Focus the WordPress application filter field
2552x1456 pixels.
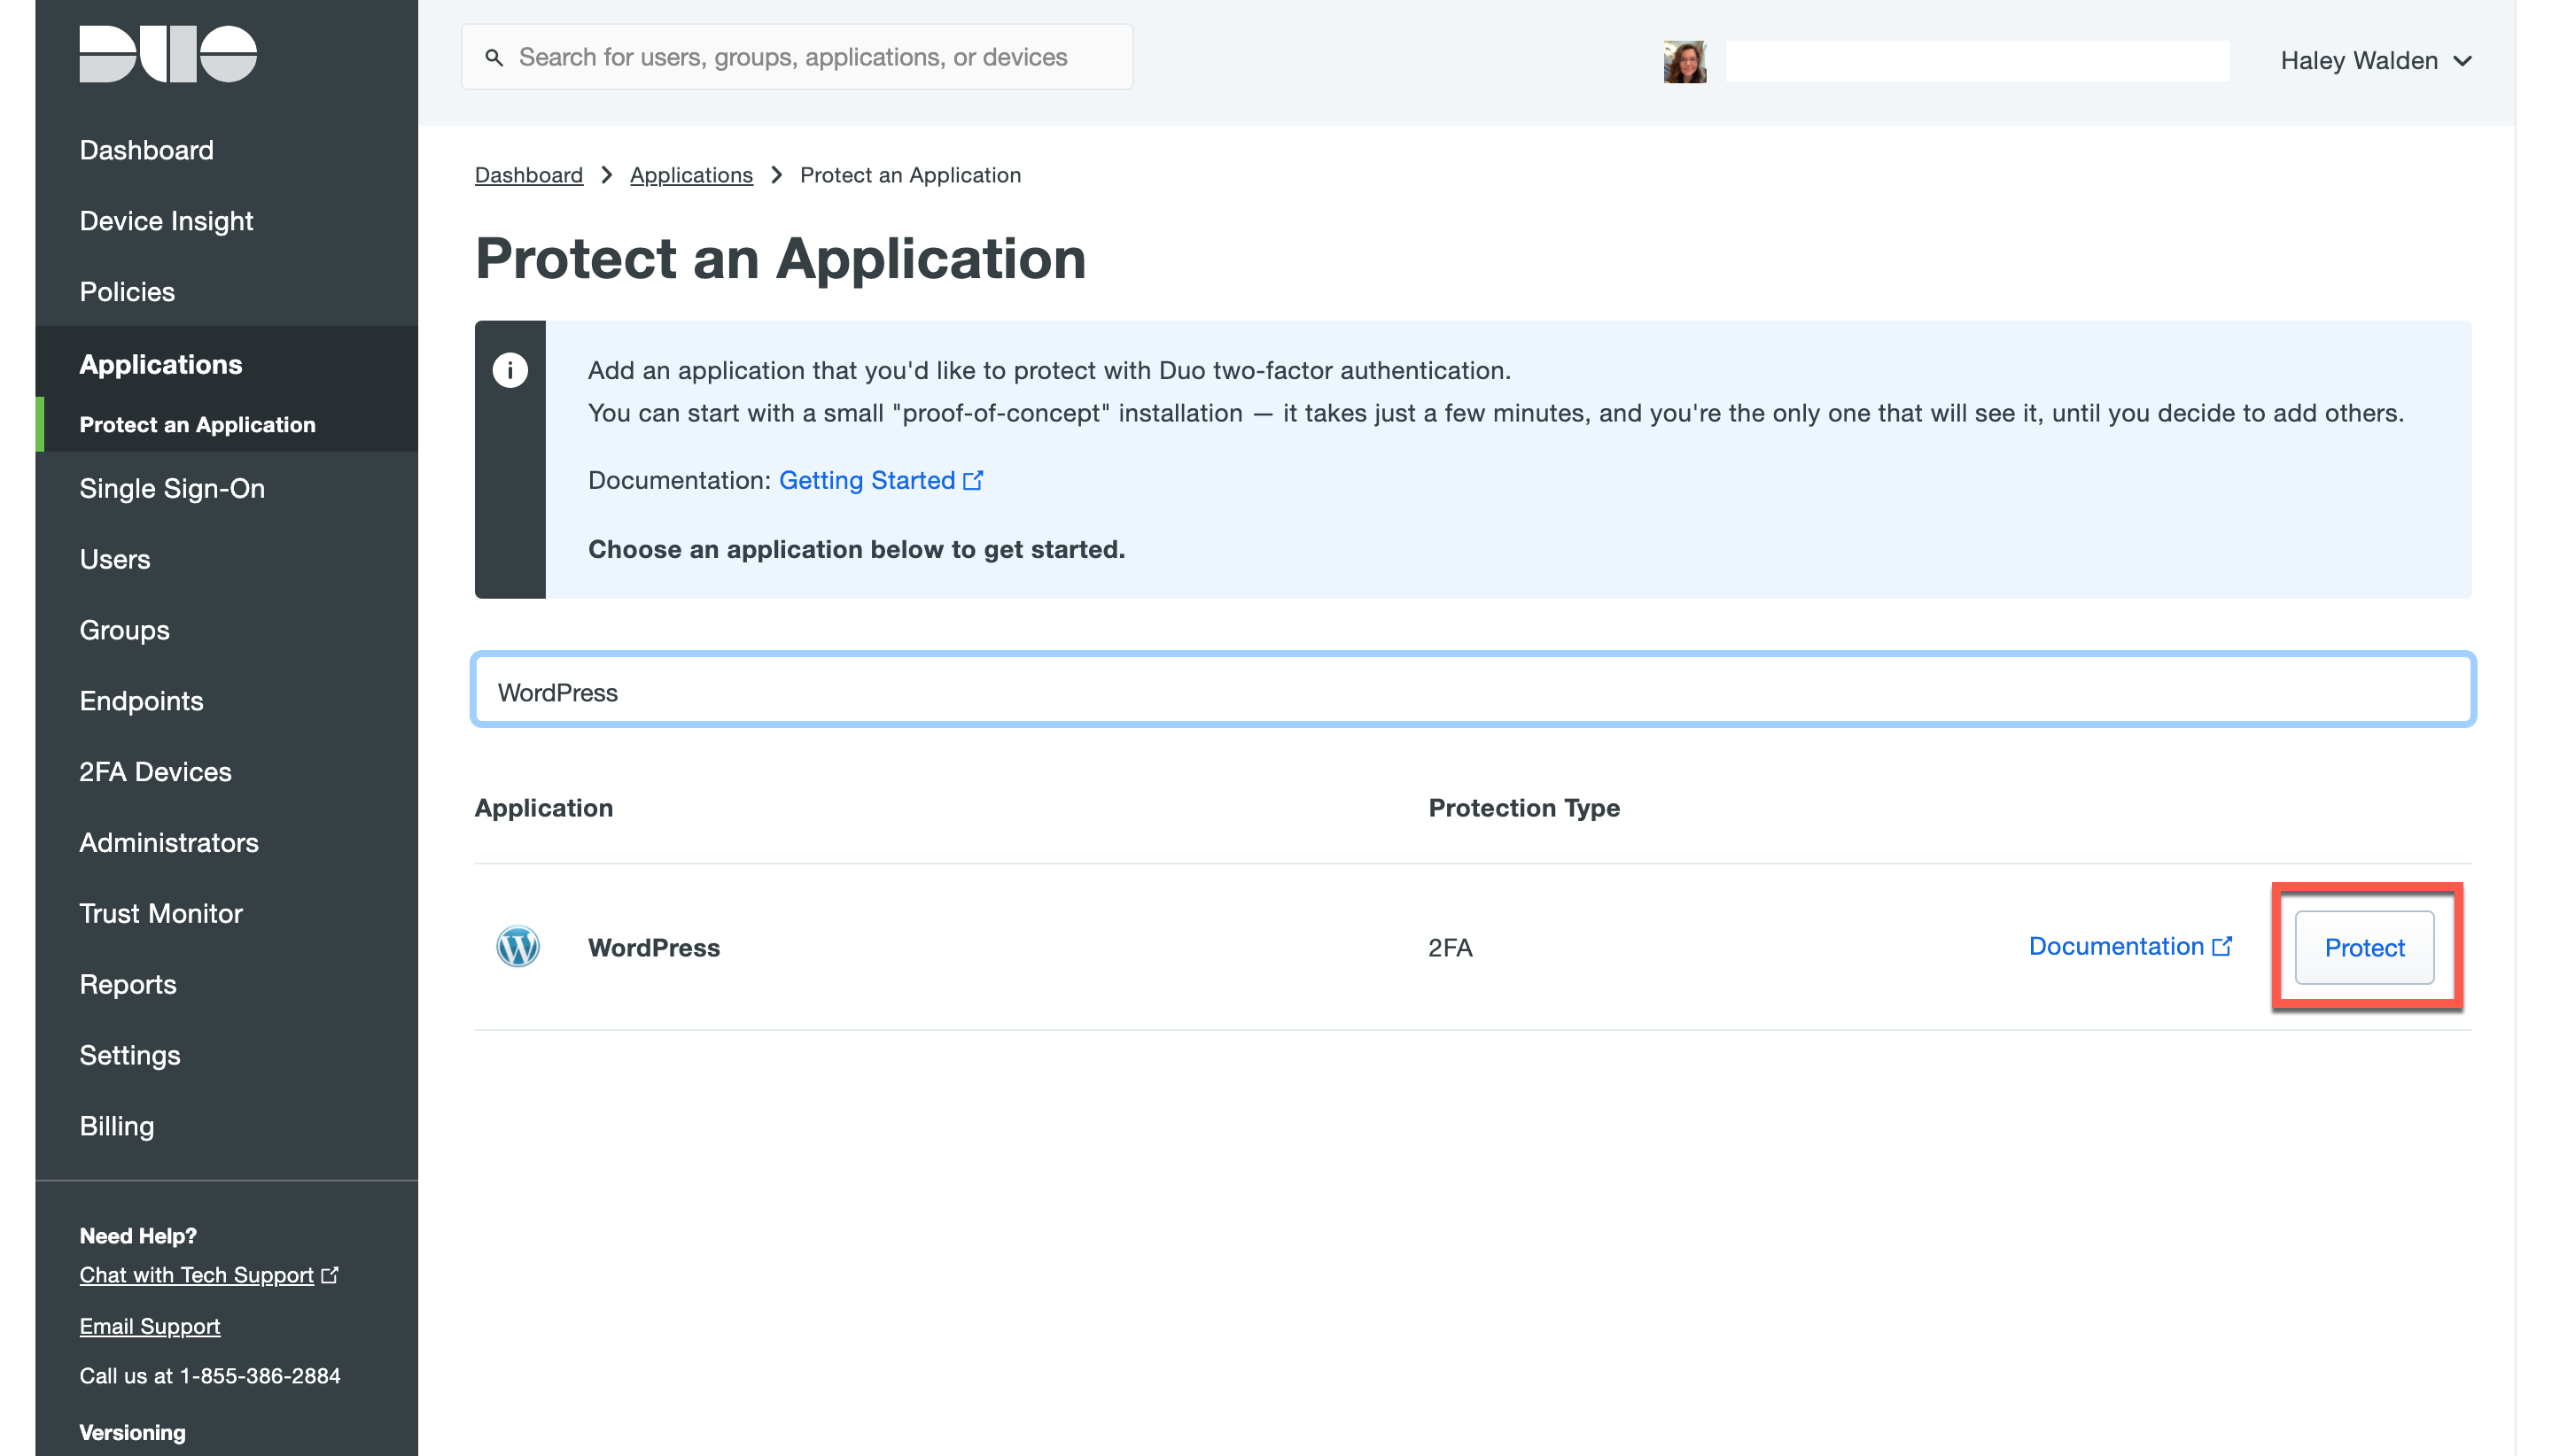[x=1473, y=691]
